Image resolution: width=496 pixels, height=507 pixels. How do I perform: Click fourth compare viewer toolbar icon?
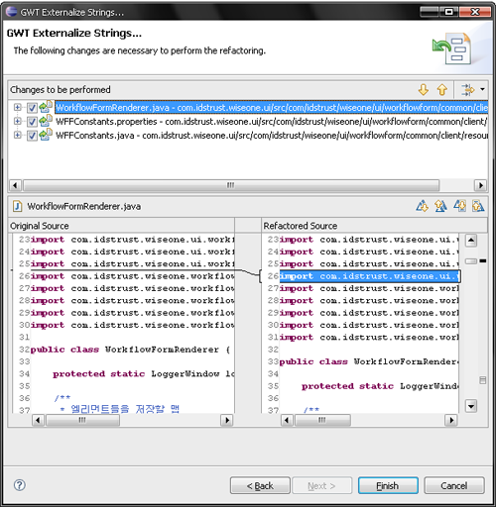(478, 206)
